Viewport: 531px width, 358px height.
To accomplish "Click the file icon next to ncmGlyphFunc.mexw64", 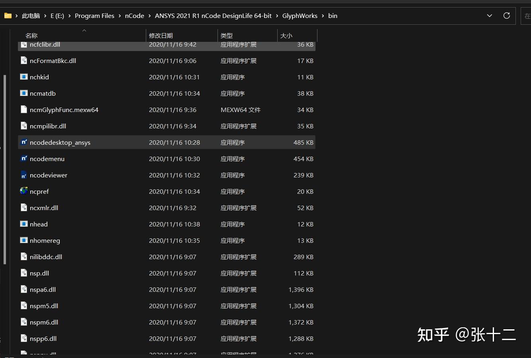I will point(24,110).
